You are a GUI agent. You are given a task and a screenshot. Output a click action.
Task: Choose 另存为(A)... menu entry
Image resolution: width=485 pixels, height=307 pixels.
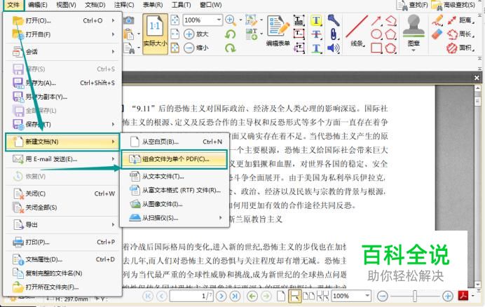pyautogui.click(x=62, y=83)
